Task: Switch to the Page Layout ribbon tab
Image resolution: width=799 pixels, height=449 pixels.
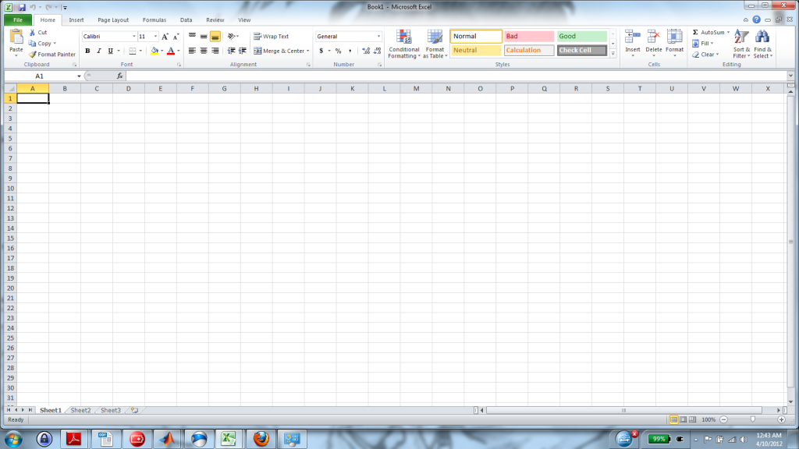Action: click(x=113, y=19)
